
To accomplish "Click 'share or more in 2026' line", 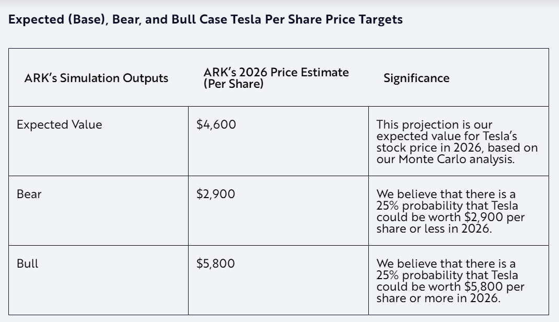I will (x=438, y=298).
